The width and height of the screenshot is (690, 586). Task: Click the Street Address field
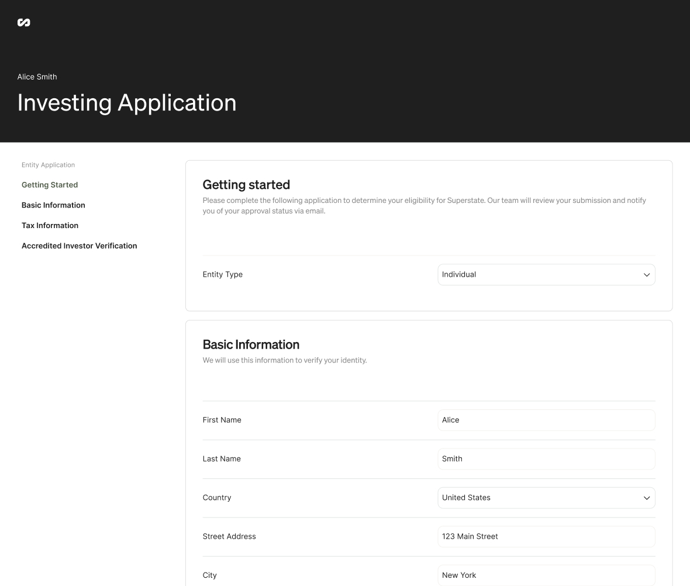click(x=546, y=536)
